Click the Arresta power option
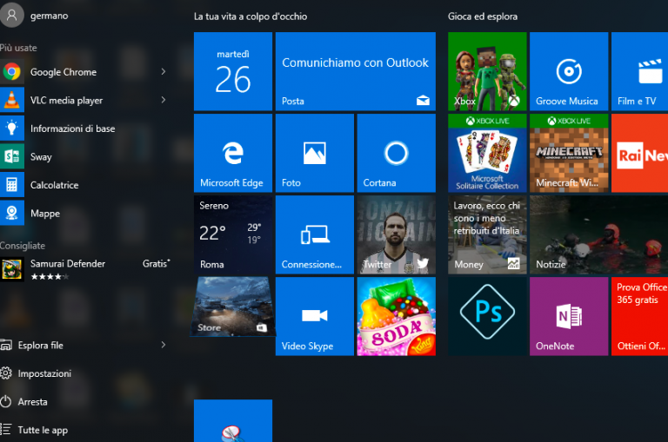Screen dimensions: 668x442 tap(33, 402)
